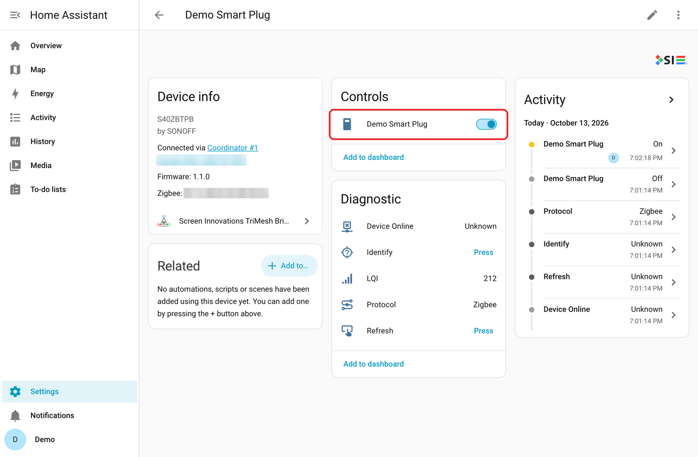
Task: Click the Energy lightning bolt icon
Action: 15,94
